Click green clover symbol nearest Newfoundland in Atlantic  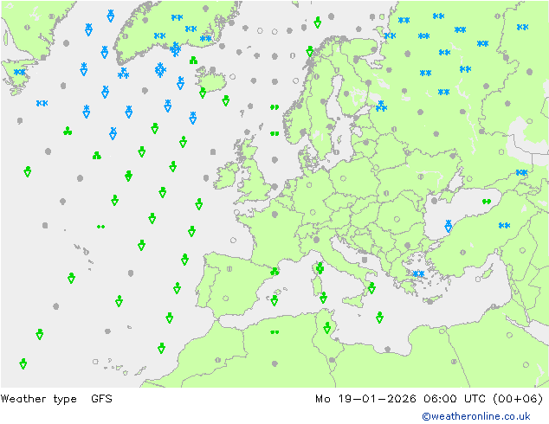[68, 132]
